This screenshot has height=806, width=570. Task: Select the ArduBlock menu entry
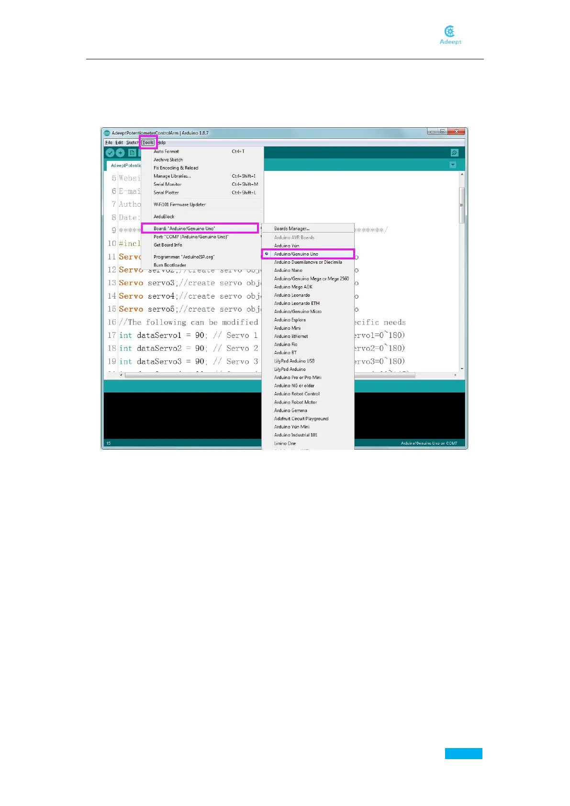[202, 217]
